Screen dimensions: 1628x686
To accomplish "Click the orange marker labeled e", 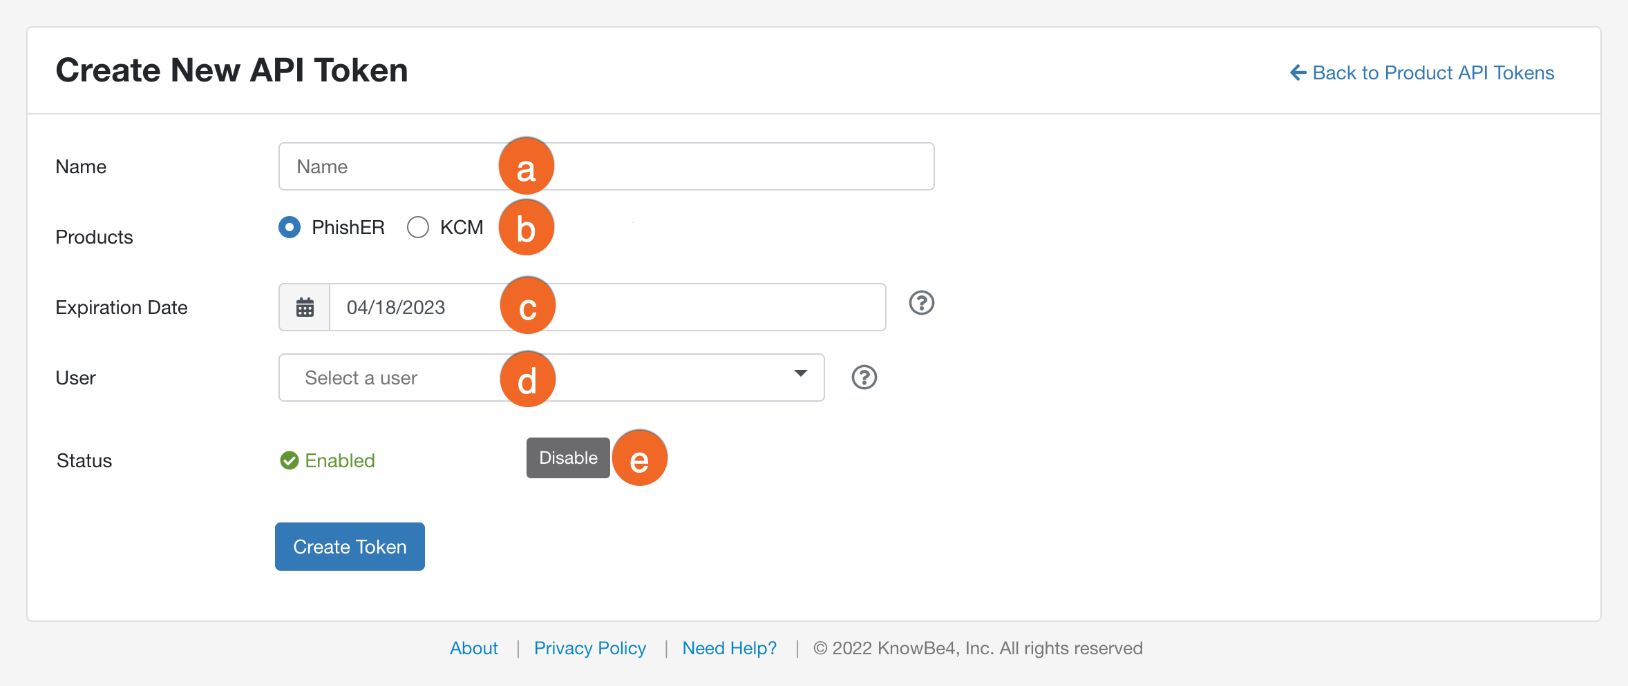I will (x=639, y=458).
